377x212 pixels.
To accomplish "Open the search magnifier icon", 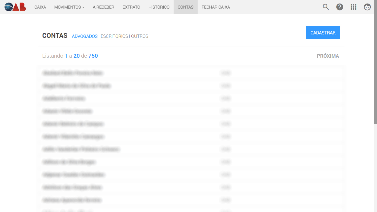I will [x=326, y=7].
